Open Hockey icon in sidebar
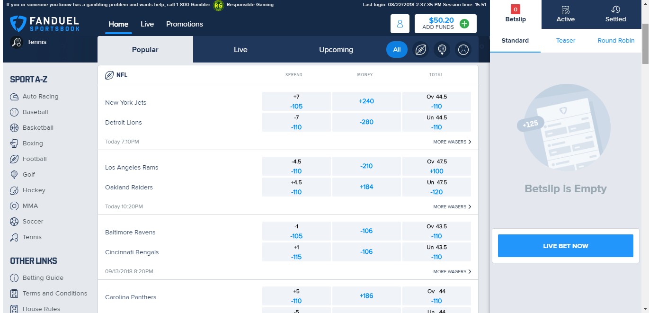Screen dimensions: 649x313 [x=14, y=190]
